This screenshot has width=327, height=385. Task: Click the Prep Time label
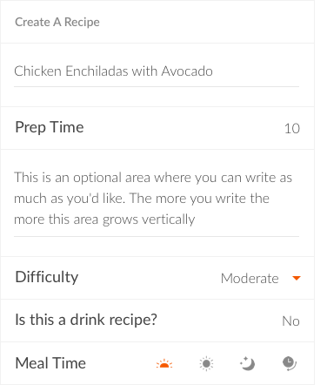pyautogui.click(x=50, y=127)
